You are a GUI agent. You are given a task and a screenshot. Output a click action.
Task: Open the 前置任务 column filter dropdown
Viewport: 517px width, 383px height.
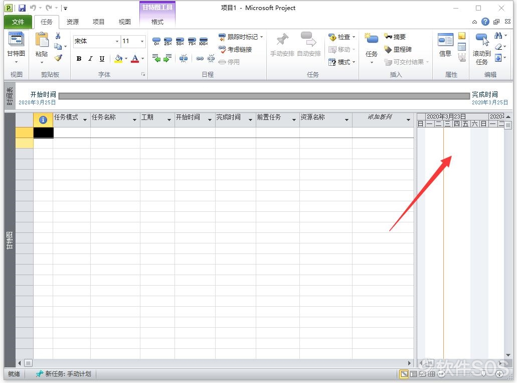point(294,119)
